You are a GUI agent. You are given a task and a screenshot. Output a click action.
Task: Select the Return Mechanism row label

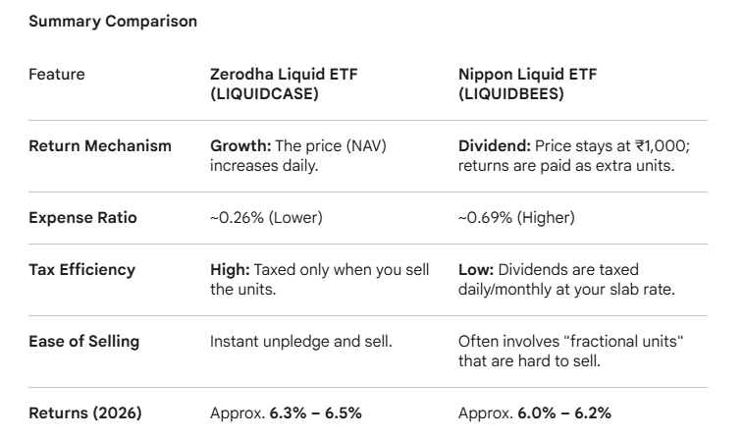[99, 145]
